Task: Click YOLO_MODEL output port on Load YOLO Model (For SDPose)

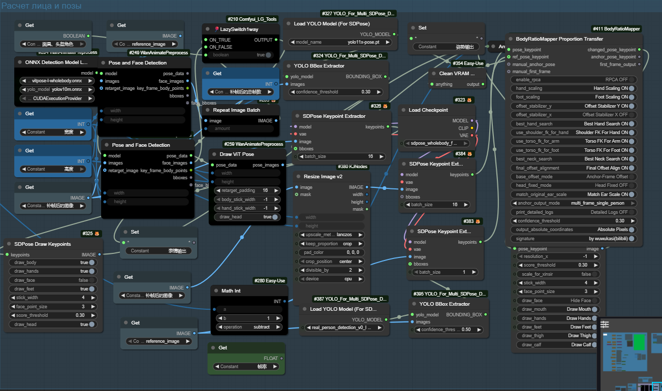Action: click(394, 35)
